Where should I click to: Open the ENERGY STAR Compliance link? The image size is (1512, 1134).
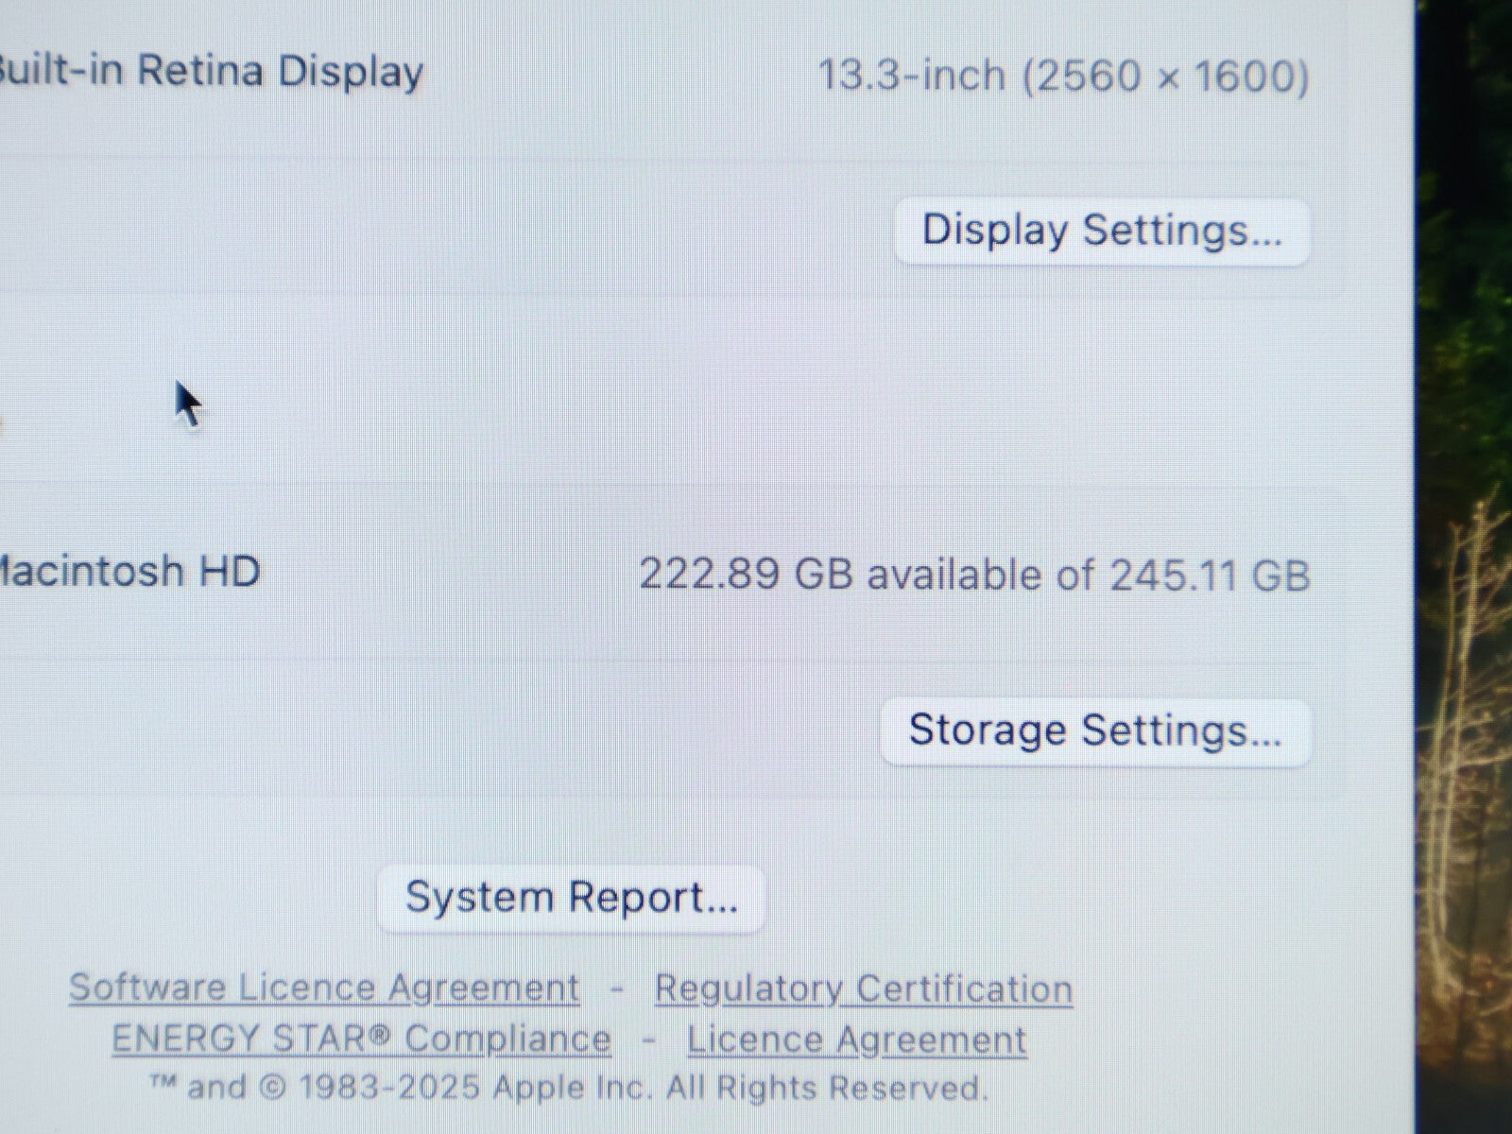[x=362, y=1039]
